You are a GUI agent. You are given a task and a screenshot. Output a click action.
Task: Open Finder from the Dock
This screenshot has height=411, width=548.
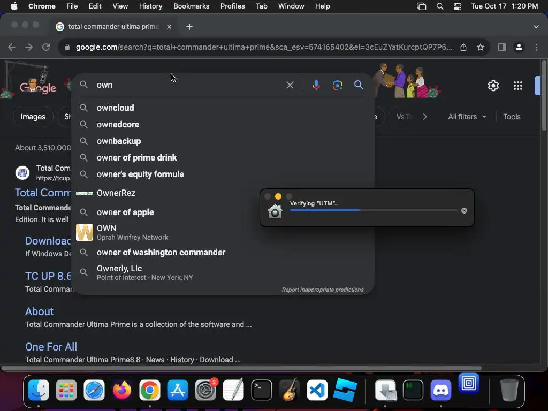coord(39,390)
